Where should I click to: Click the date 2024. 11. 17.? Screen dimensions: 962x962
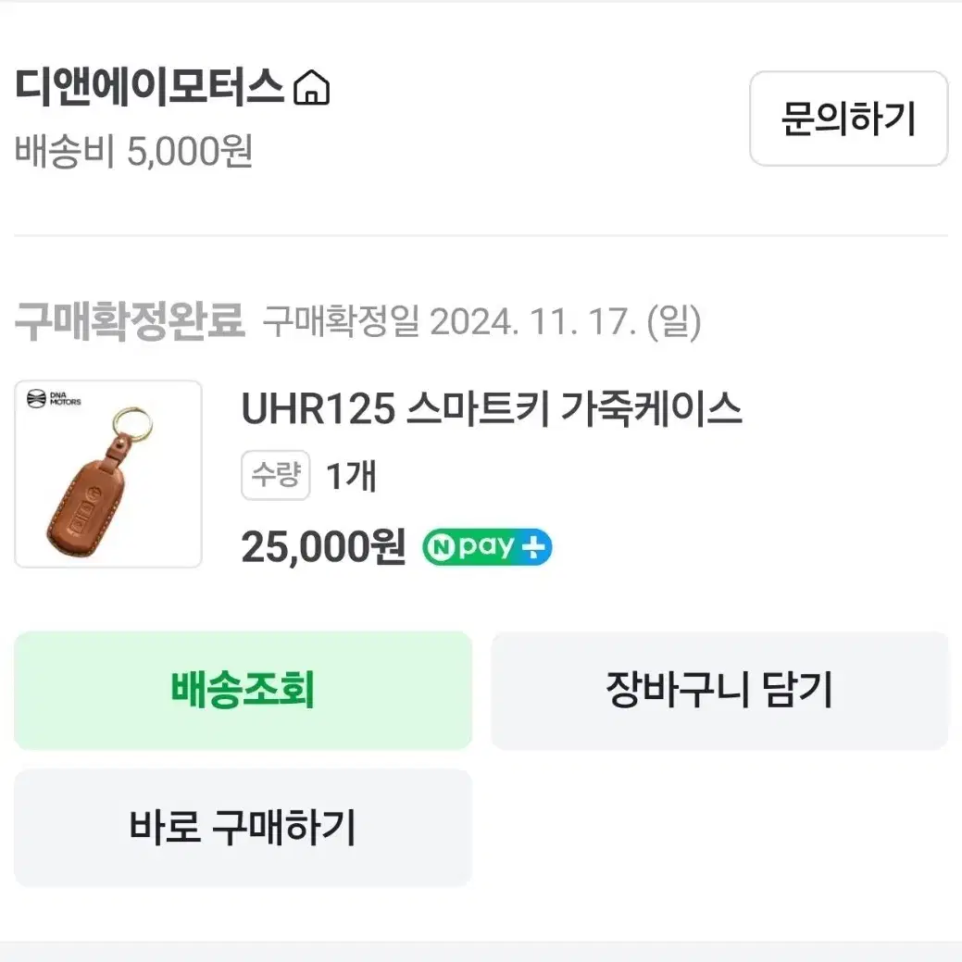[x=531, y=322]
